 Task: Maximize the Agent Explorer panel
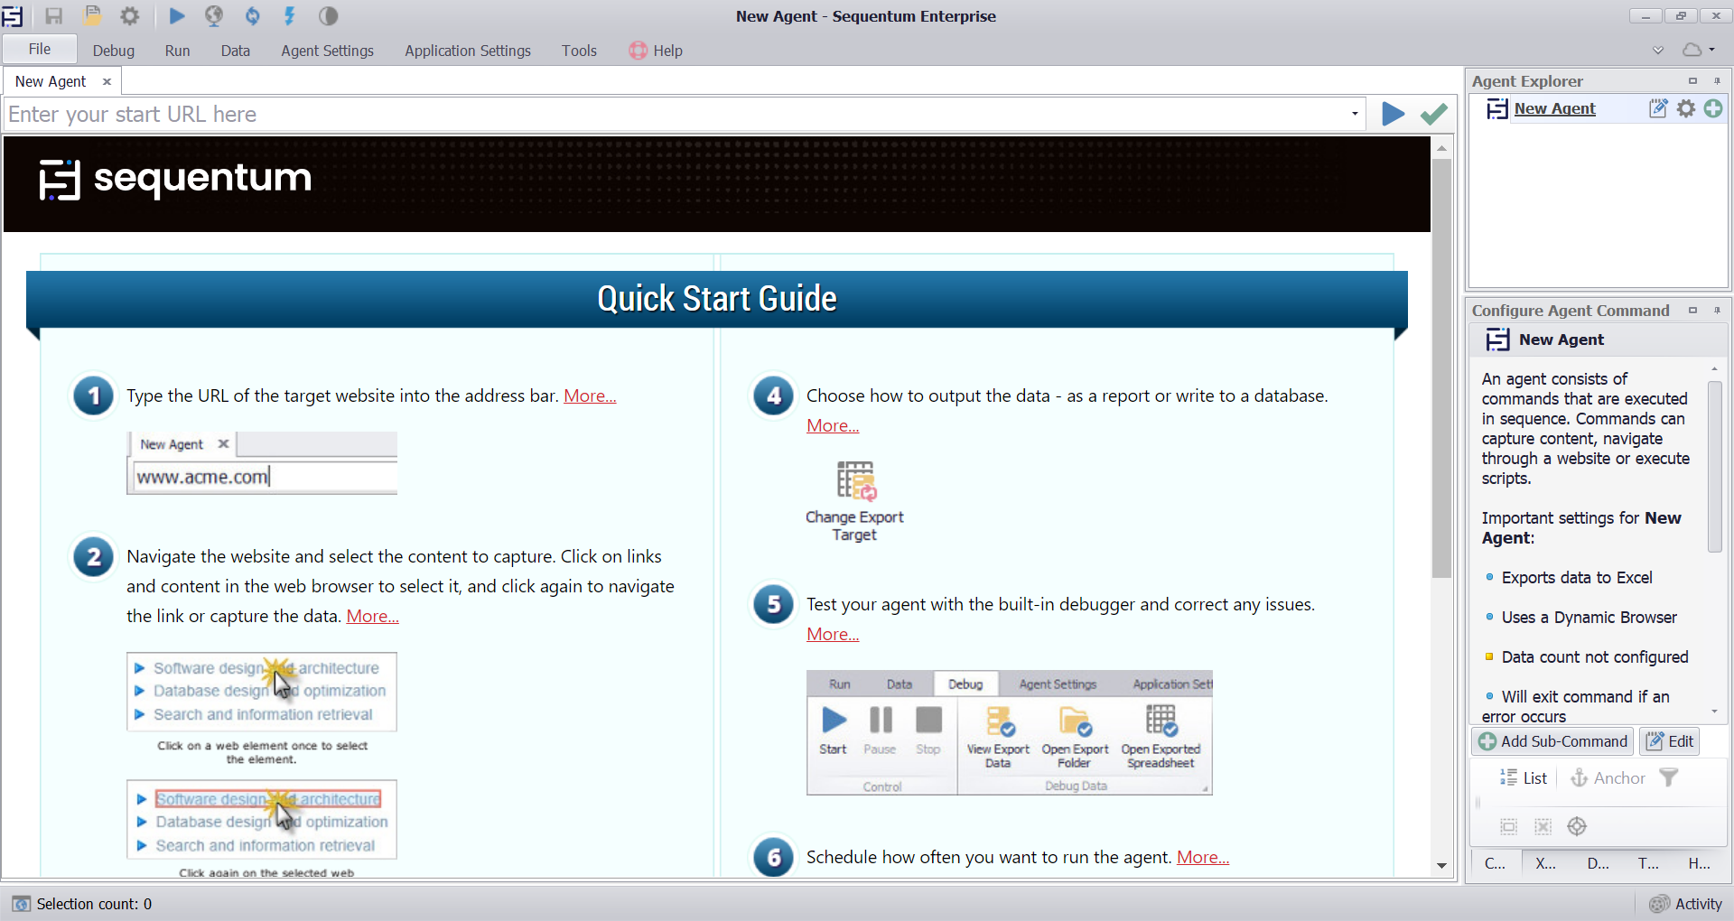(x=1692, y=81)
